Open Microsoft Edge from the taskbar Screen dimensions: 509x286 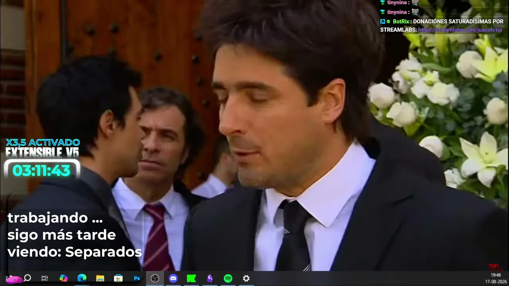click(x=82, y=278)
